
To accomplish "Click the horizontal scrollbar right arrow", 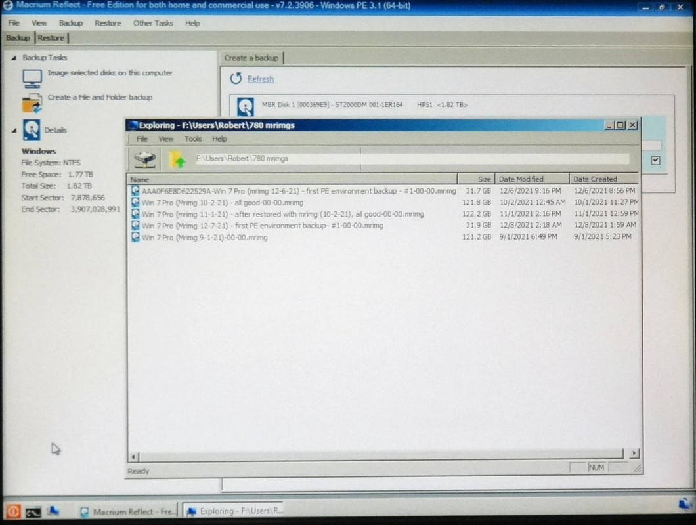I will point(634,453).
